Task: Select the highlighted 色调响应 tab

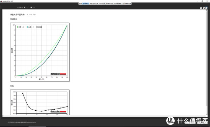Action: (x=86, y=3)
